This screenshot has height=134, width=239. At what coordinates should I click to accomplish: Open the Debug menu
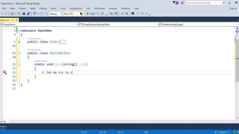(43, 9)
